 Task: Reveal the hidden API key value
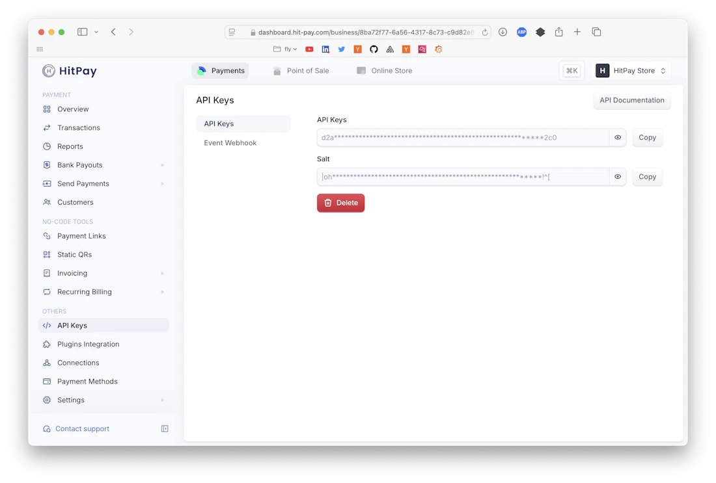(617, 137)
